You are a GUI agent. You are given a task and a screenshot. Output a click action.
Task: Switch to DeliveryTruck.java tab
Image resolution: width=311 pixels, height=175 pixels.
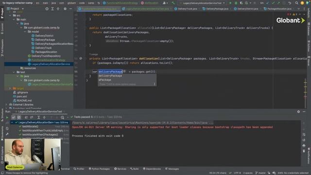[x=187, y=9]
